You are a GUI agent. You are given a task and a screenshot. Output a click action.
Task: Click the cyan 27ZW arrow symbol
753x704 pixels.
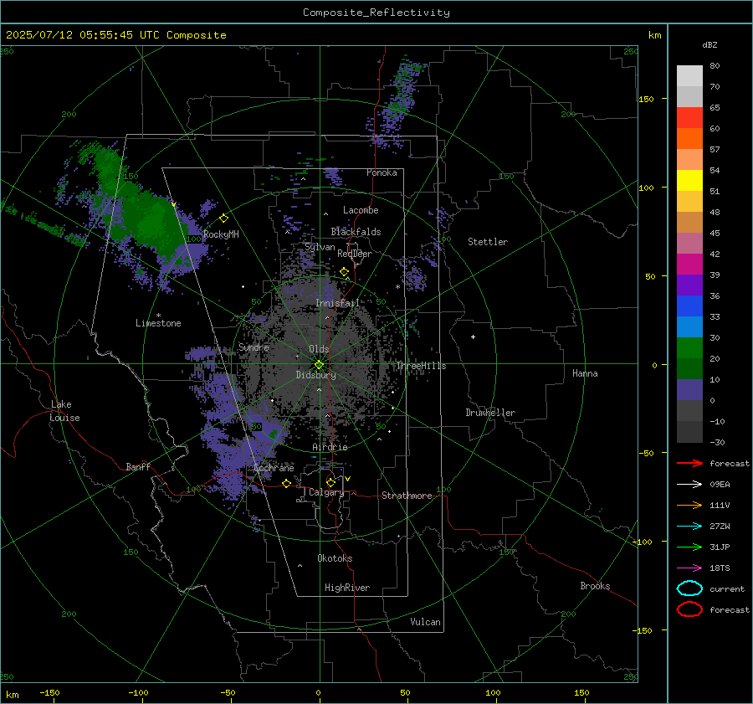tap(689, 527)
